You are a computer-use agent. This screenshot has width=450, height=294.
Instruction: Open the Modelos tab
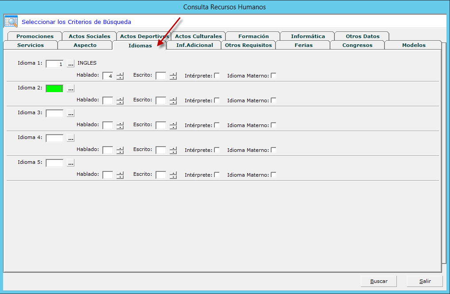(x=414, y=45)
